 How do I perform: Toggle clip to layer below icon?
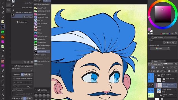153,67
